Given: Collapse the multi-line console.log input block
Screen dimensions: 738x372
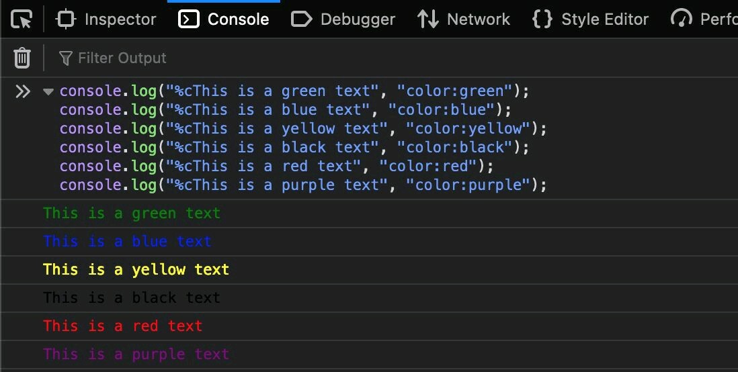Looking at the screenshot, I should coord(48,92).
